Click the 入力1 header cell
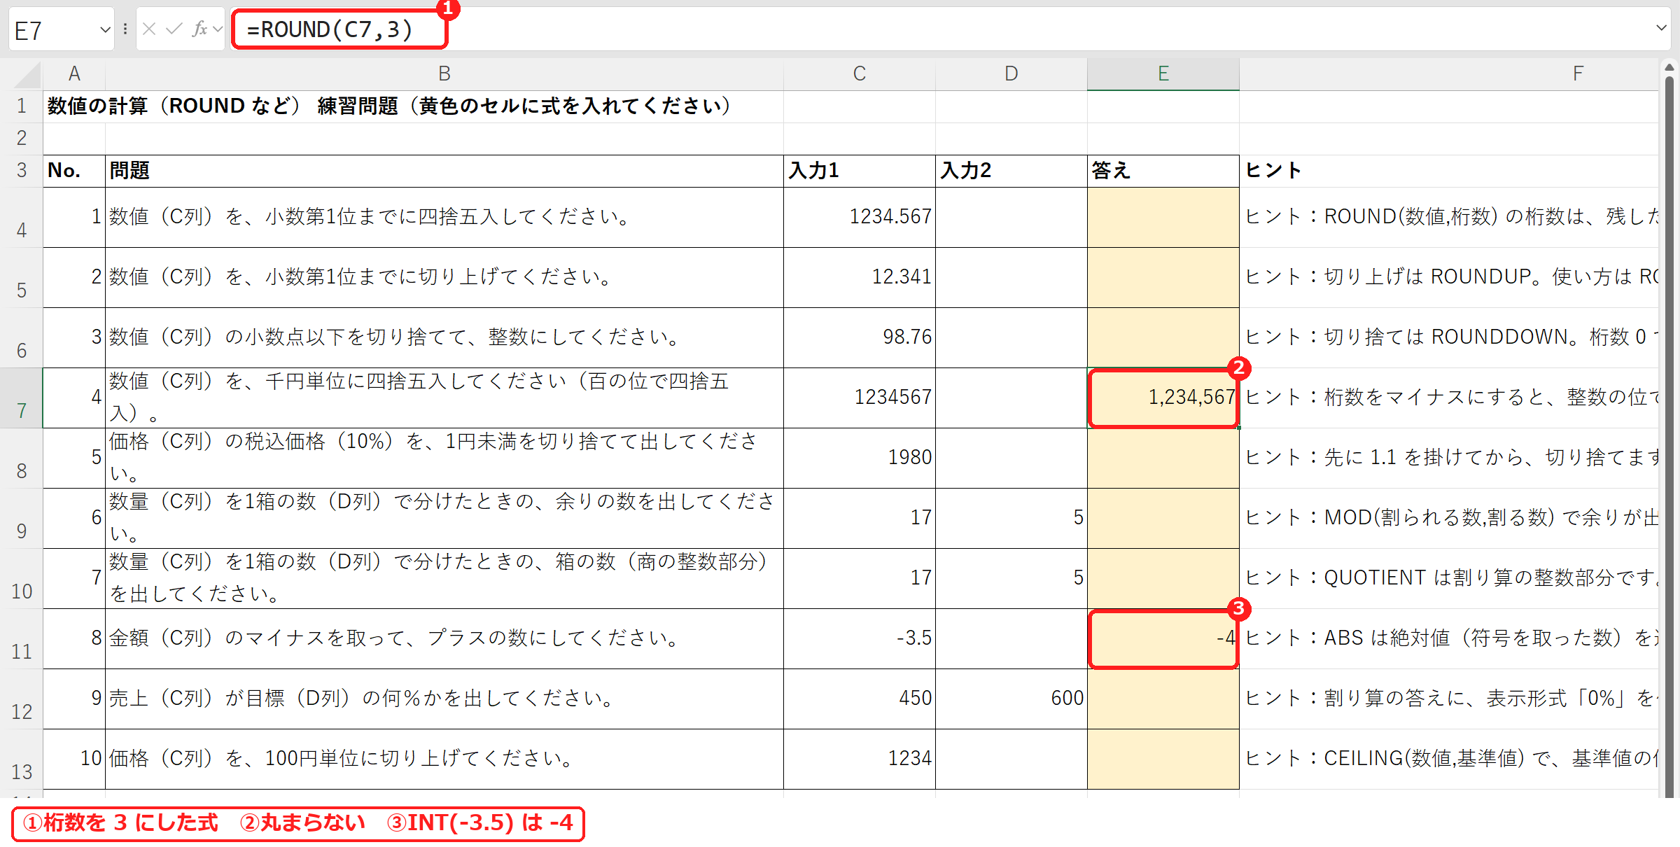The height and width of the screenshot is (847, 1680). click(860, 171)
